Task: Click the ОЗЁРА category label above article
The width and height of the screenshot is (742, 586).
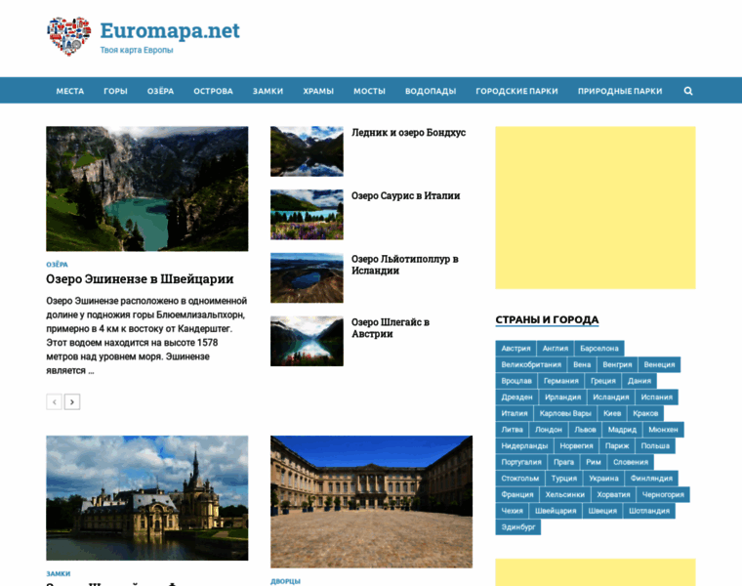Action: (57, 265)
